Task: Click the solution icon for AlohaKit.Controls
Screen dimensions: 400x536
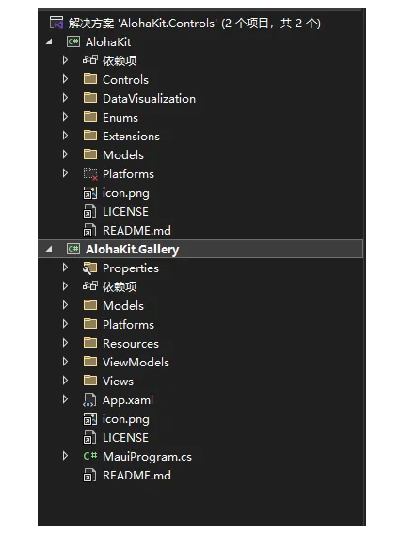Action: click(x=56, y=23)
